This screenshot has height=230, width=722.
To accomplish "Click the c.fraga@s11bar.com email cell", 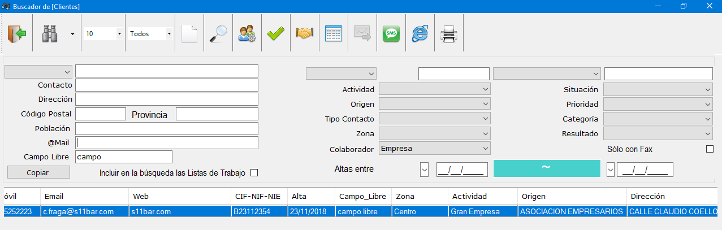I will click(x=84, y=211).
